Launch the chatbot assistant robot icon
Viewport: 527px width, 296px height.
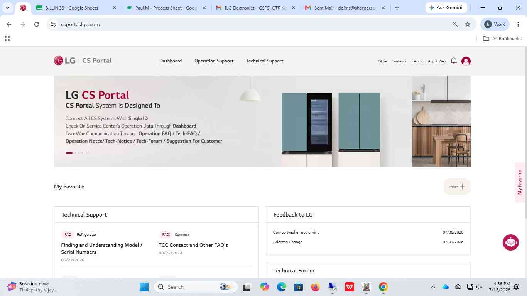[511, 242]
